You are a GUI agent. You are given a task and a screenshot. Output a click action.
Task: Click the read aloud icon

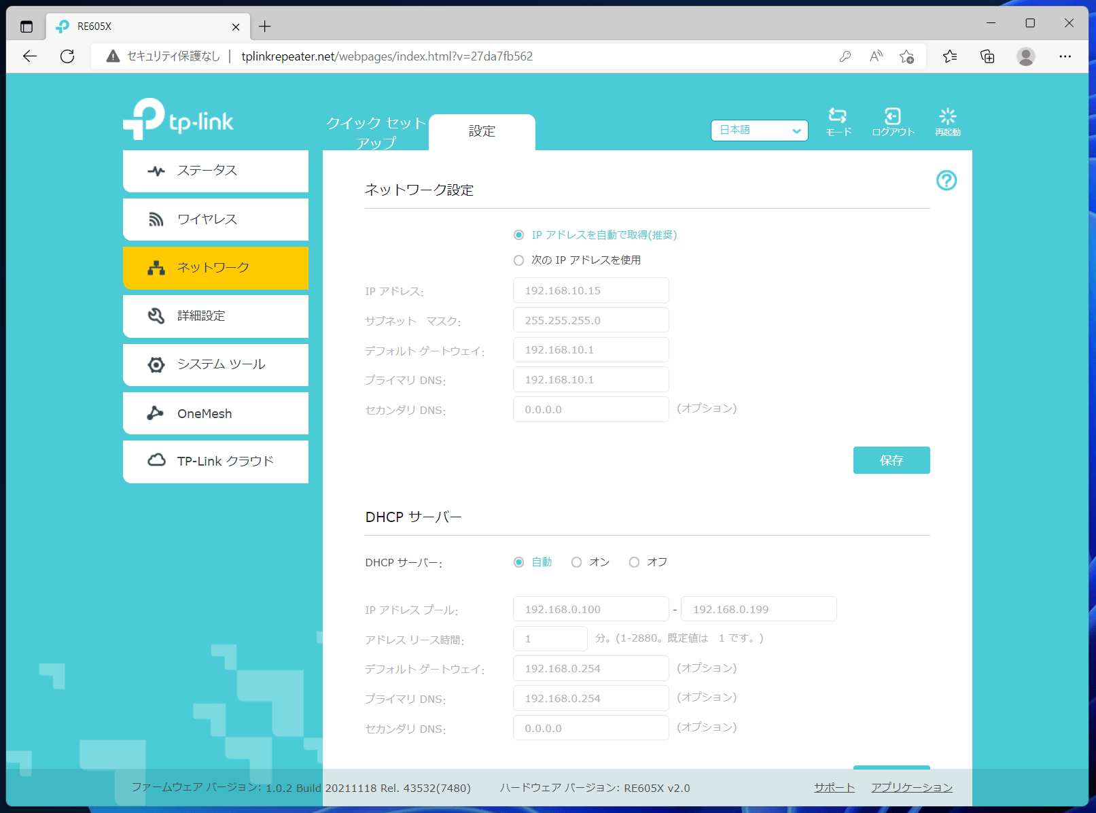coord(876,56)
